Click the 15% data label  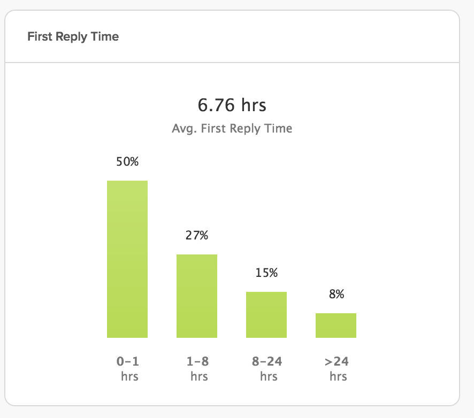coord(266,273)
